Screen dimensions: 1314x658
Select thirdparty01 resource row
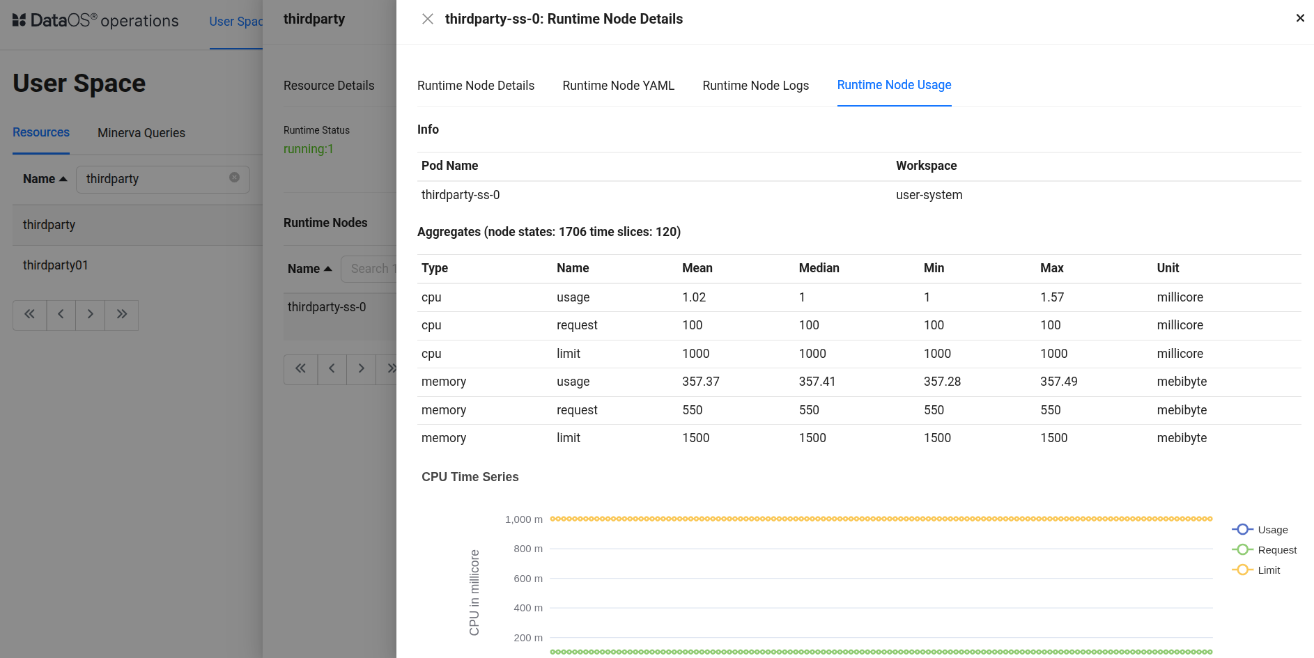(56, 265)
